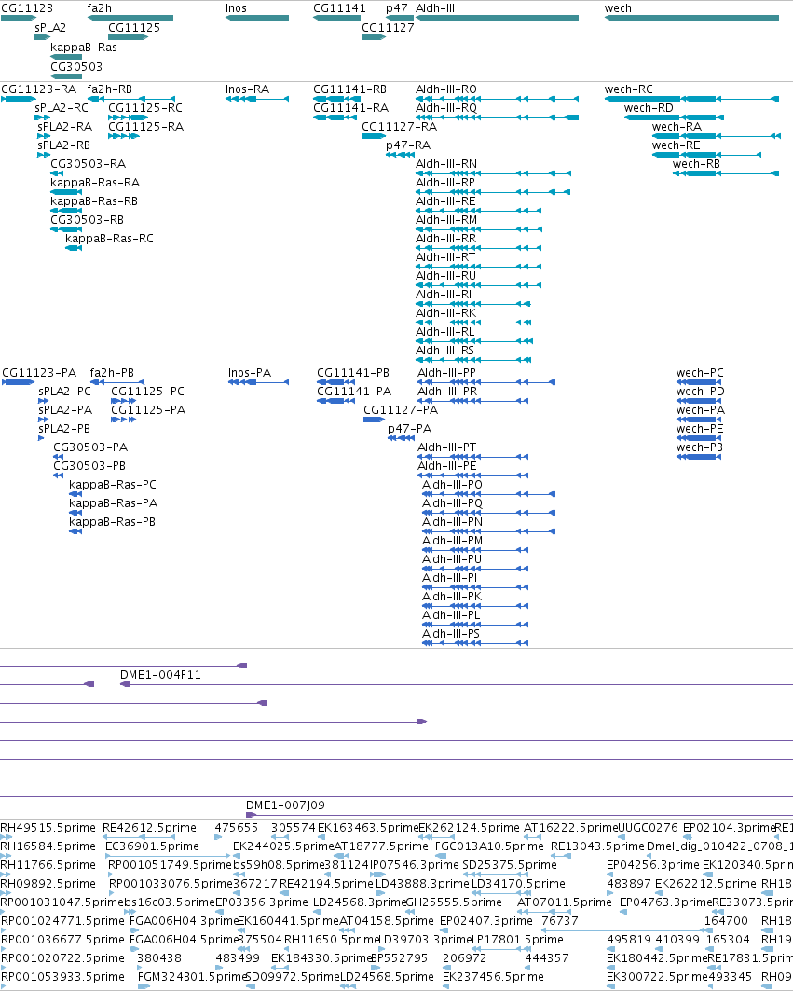Select the CG11141 gene label
Image resolution: width=793 pixels, height=991 pixels.
[339, 8]
